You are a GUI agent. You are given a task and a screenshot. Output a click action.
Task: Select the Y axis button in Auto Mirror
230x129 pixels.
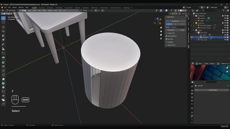tap(176, 24)
